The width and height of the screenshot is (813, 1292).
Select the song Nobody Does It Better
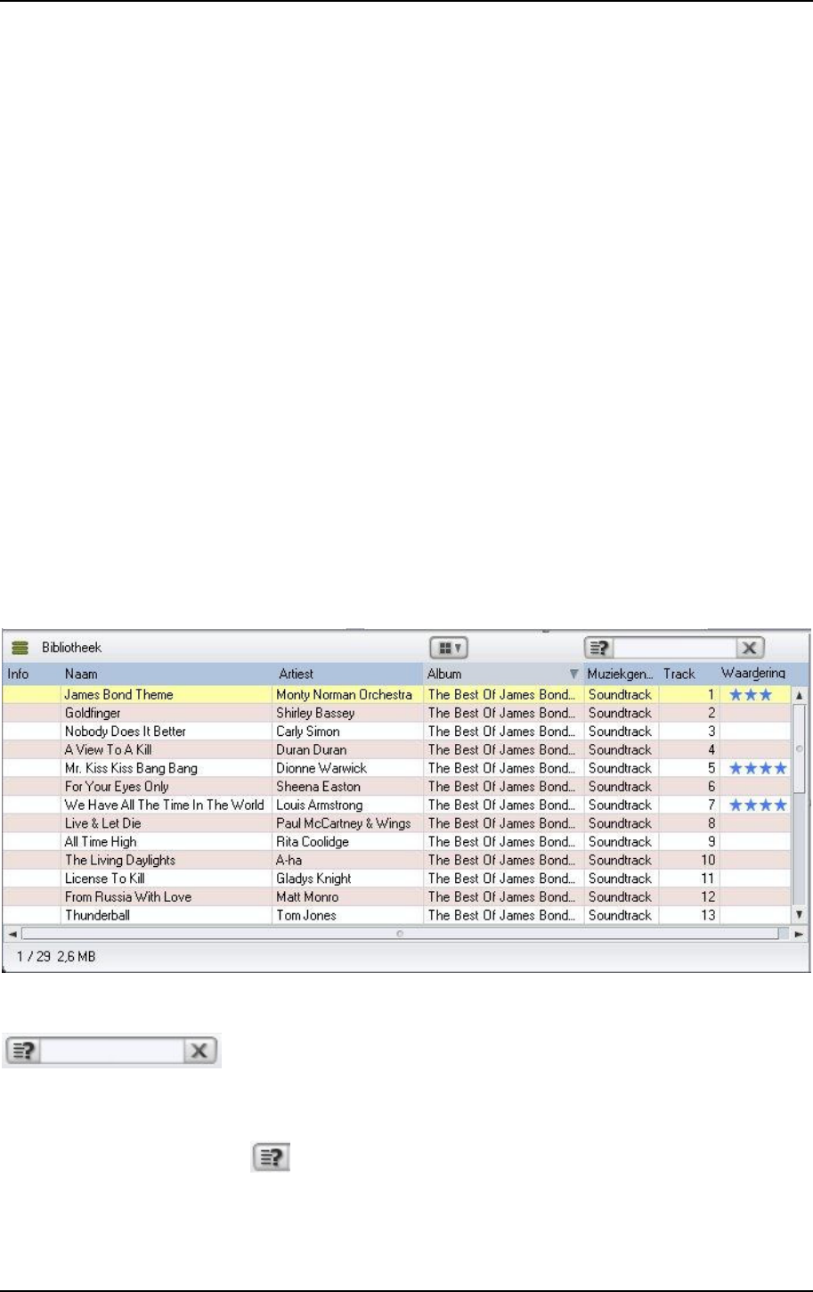pos(126,732)
